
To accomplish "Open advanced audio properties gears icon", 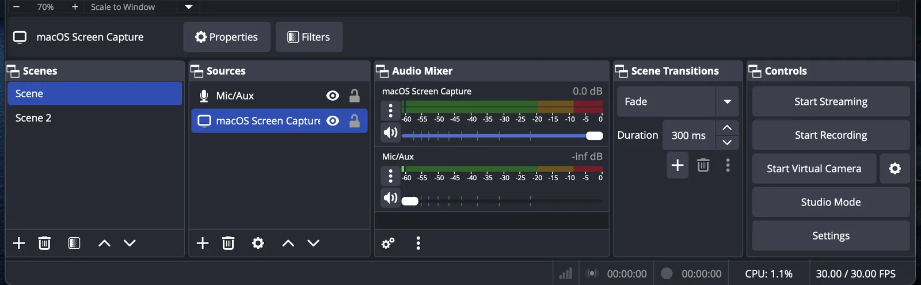I will click(388, 243).
